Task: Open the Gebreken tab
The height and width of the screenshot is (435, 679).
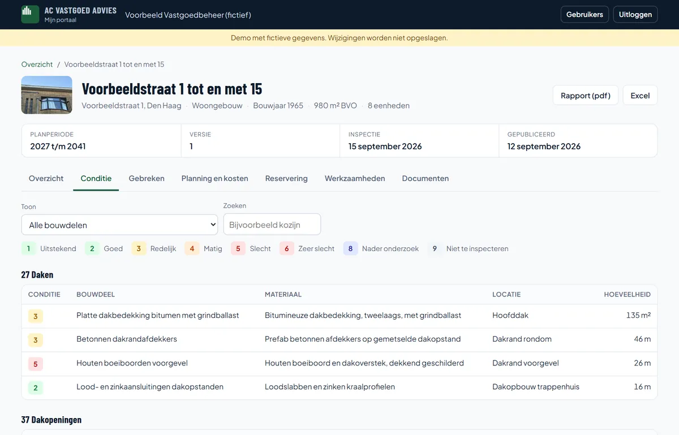Action: point(147,178)
